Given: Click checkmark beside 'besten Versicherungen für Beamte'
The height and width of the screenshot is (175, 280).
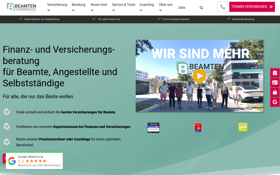Looking at the screenshot, I should tap(7, 112).
